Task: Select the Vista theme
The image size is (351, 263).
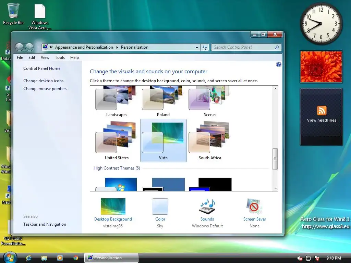Action: (163, 140)
